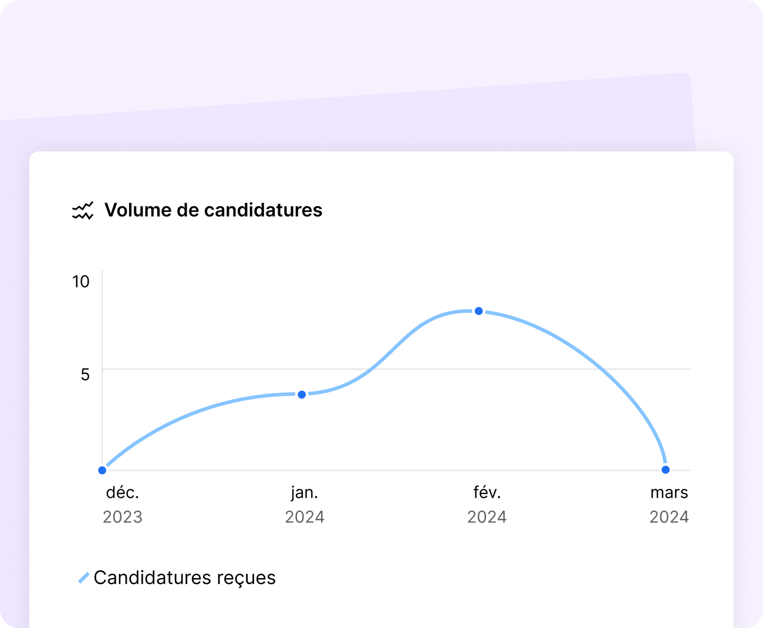Click the "déc." x-axis label
763x628 pixels.
click(x=123, y=492)
